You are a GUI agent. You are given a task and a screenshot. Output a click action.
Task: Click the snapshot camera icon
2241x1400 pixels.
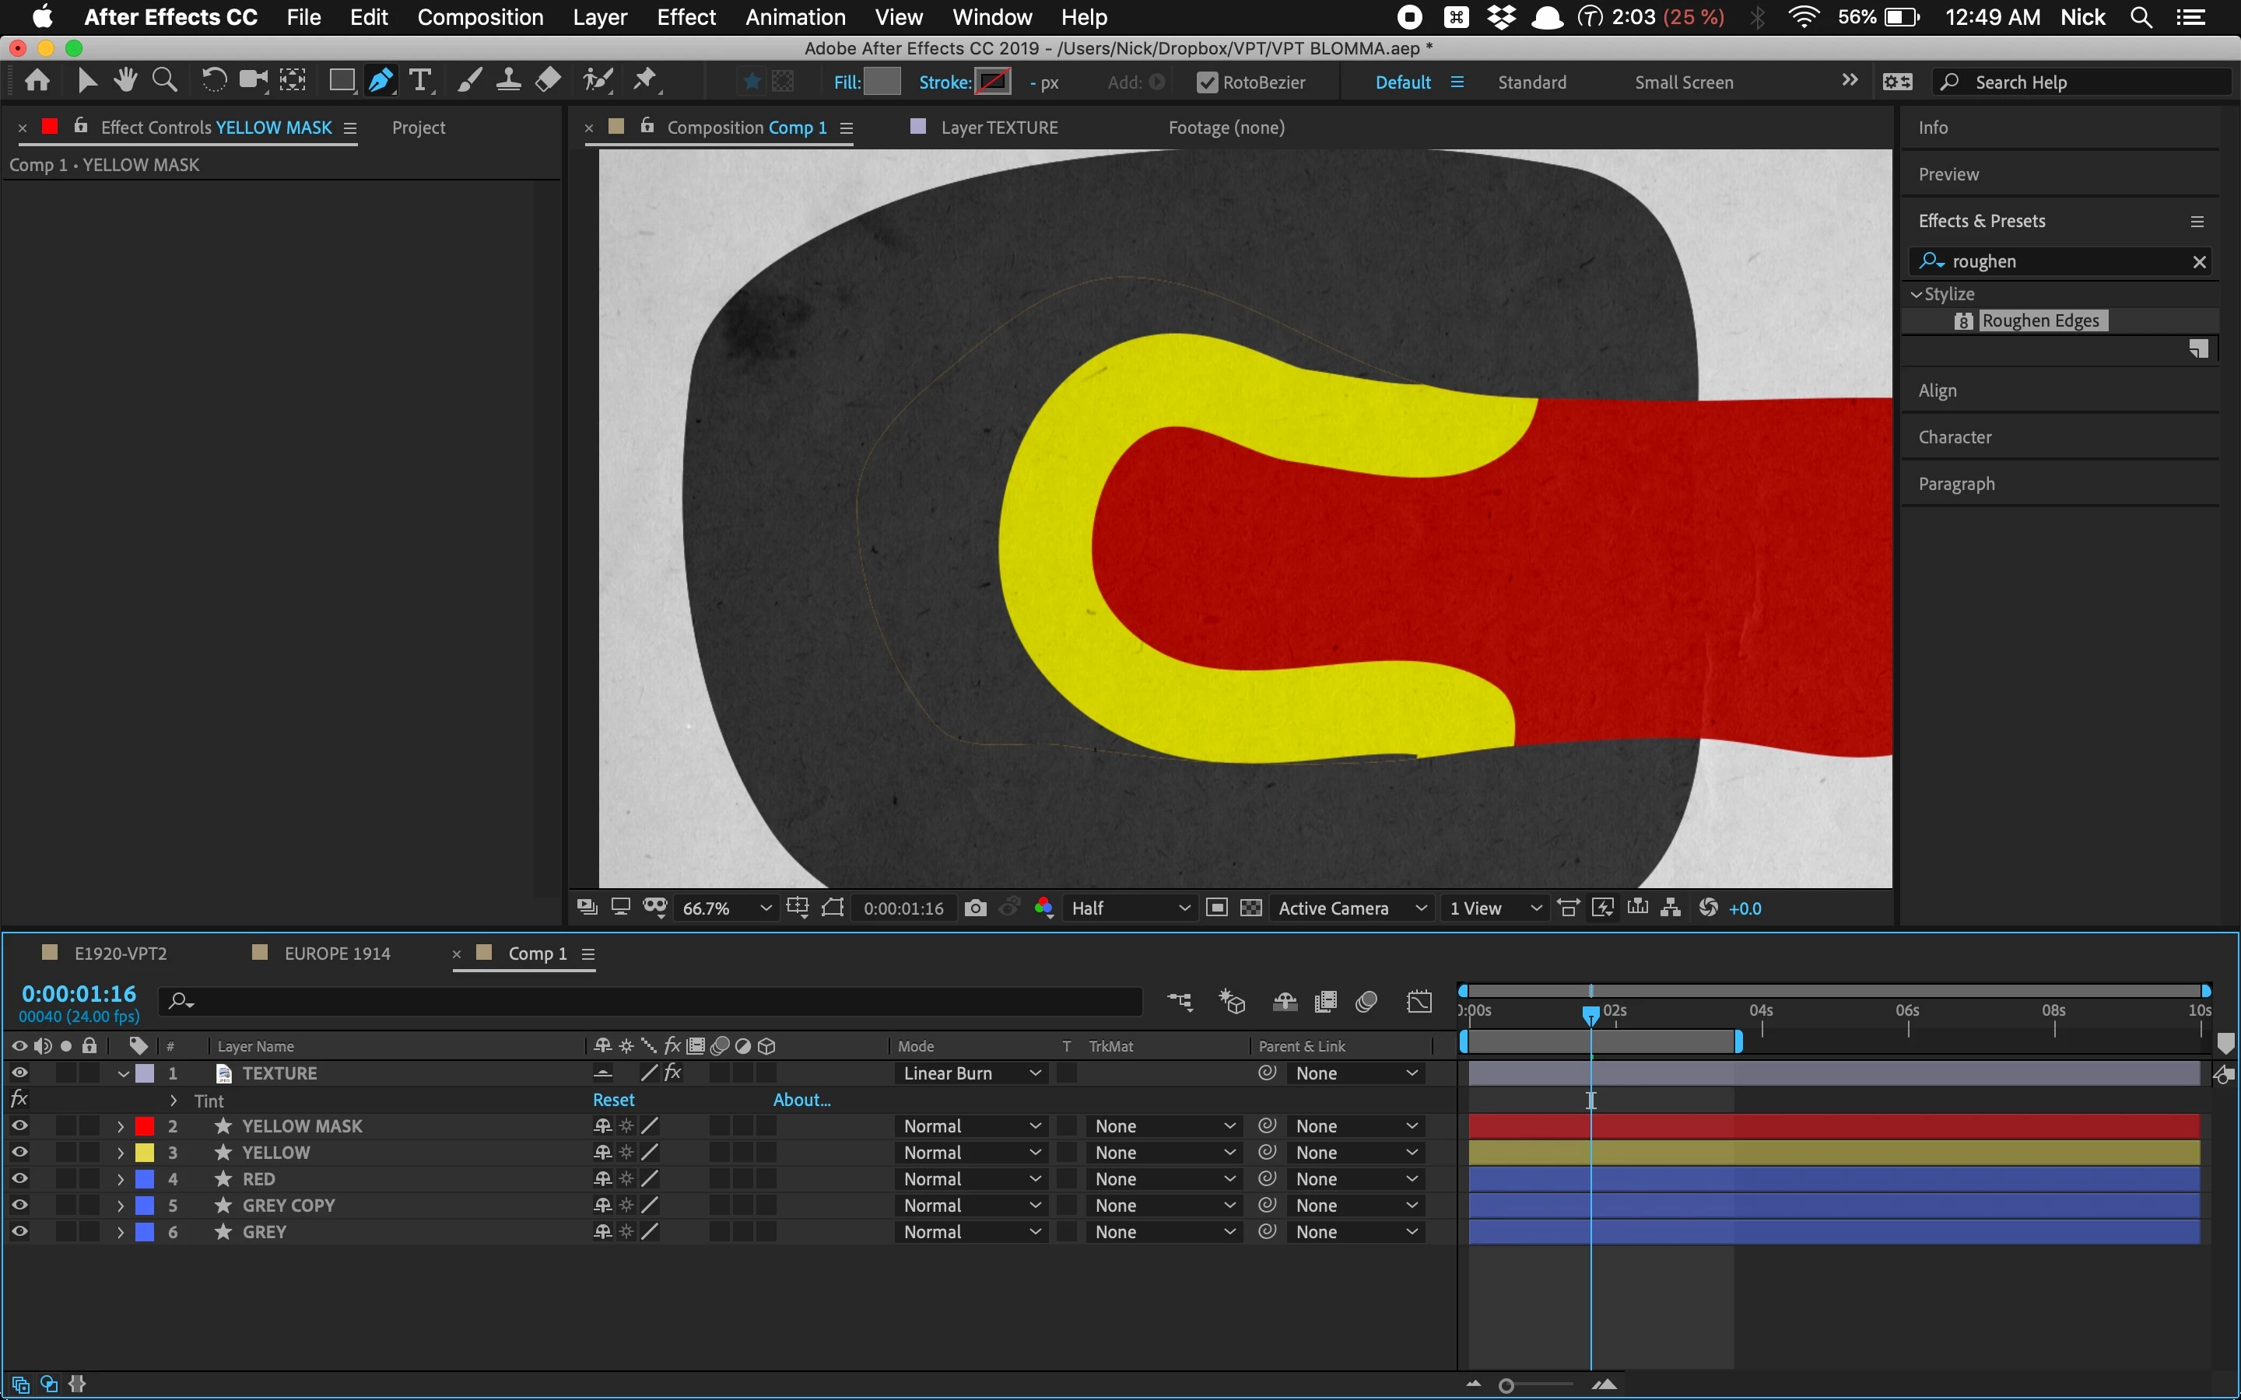pos(975,908)
